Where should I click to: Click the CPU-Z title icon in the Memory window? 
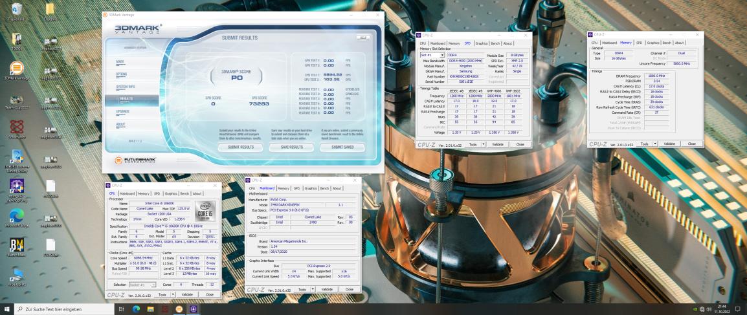click(590, 34)
